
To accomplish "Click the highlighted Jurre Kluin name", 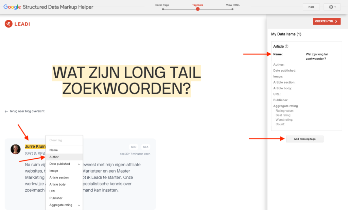I will 35,146.
